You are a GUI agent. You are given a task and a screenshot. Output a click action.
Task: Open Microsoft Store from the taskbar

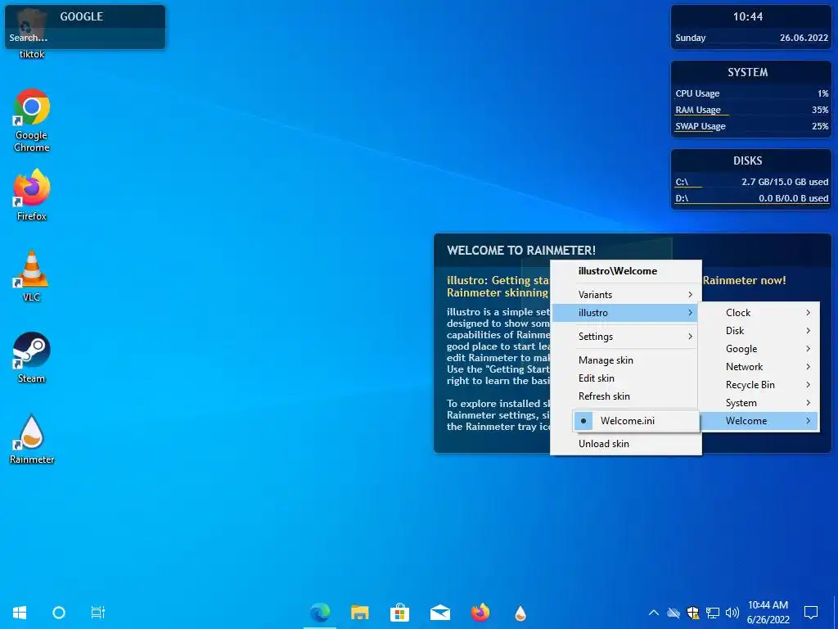tap(399, 613)
